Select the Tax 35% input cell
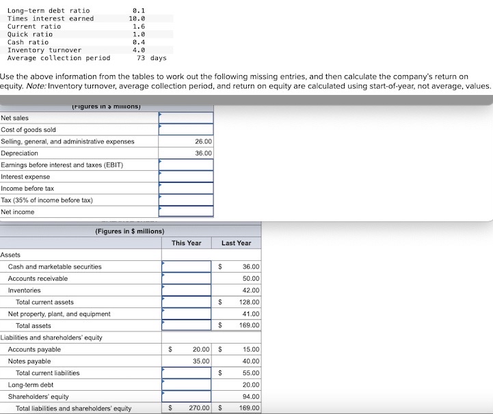 [186, 199]
